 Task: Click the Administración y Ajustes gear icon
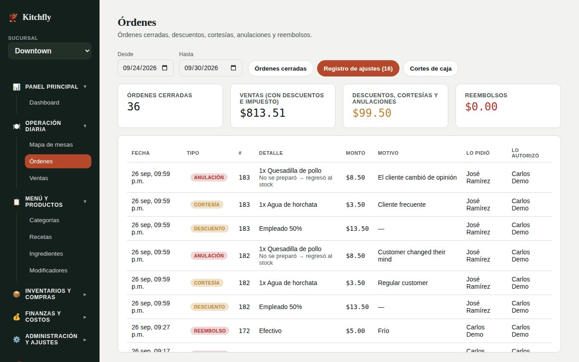click(x=17, y=339)
